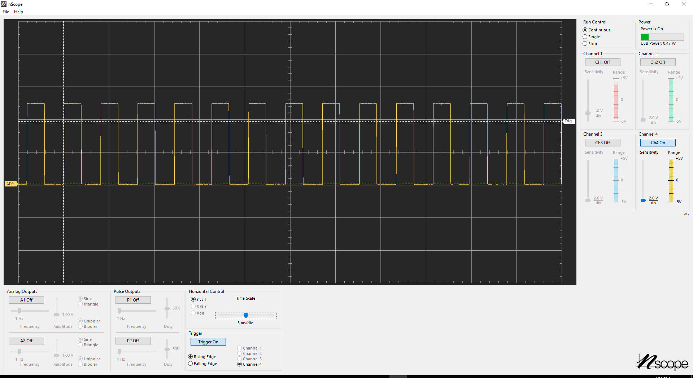The width and height of the screenshot is (693, 378).
Task: Click the Channel 4 sensitivity slider handle
Action: [x=643, y=200]
